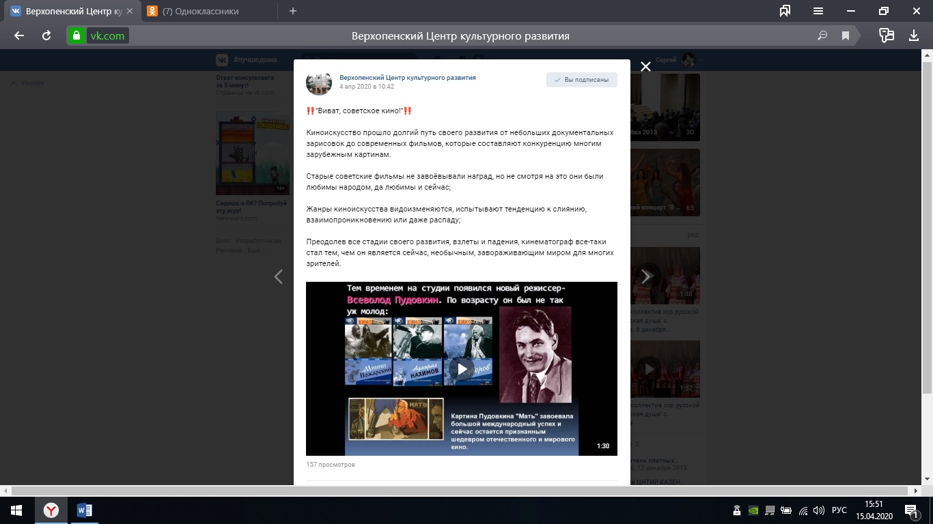Go to the next post with right arrow
The image size is (933, 524).
click(x=647, y=276)
